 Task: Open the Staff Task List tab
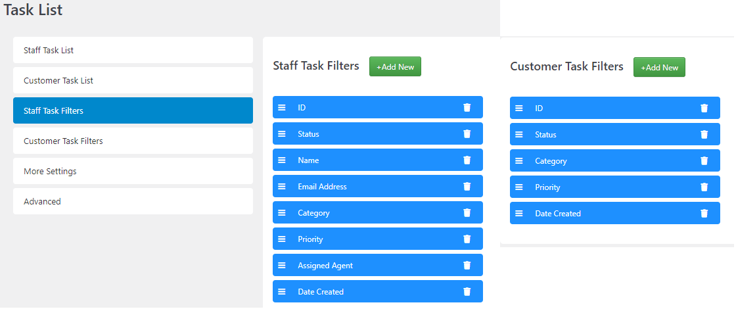point(133,50)
